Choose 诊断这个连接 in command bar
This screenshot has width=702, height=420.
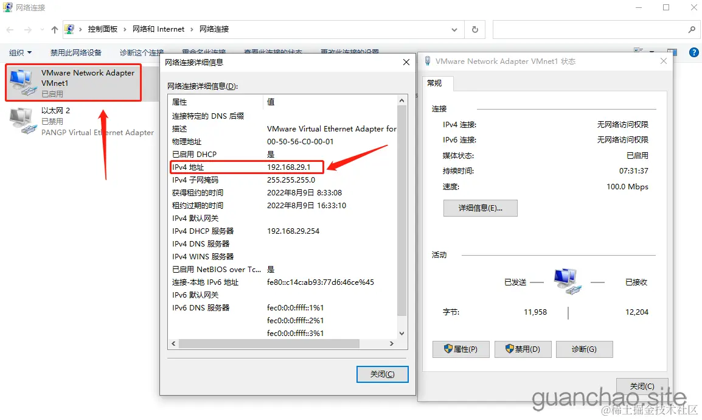[141, 52]
